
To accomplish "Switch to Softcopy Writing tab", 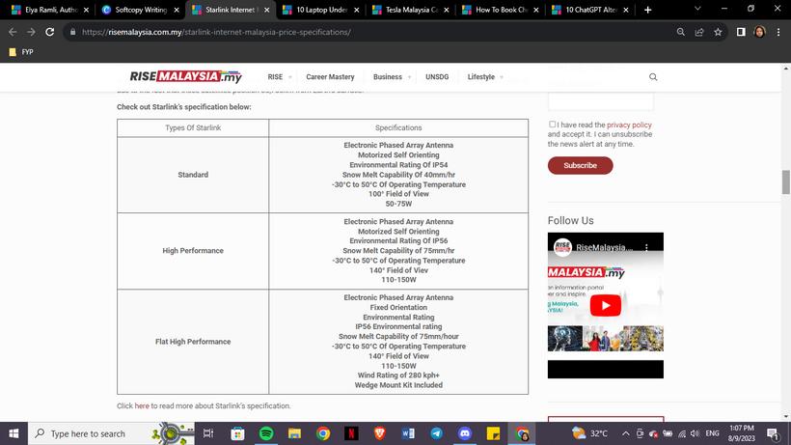I will point(140,10).
